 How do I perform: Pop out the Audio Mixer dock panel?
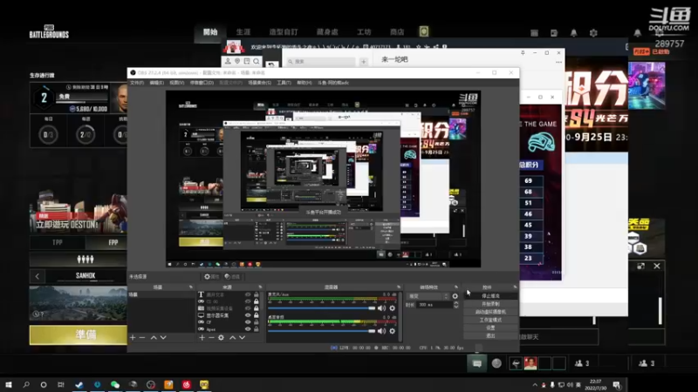pos(399,287)
